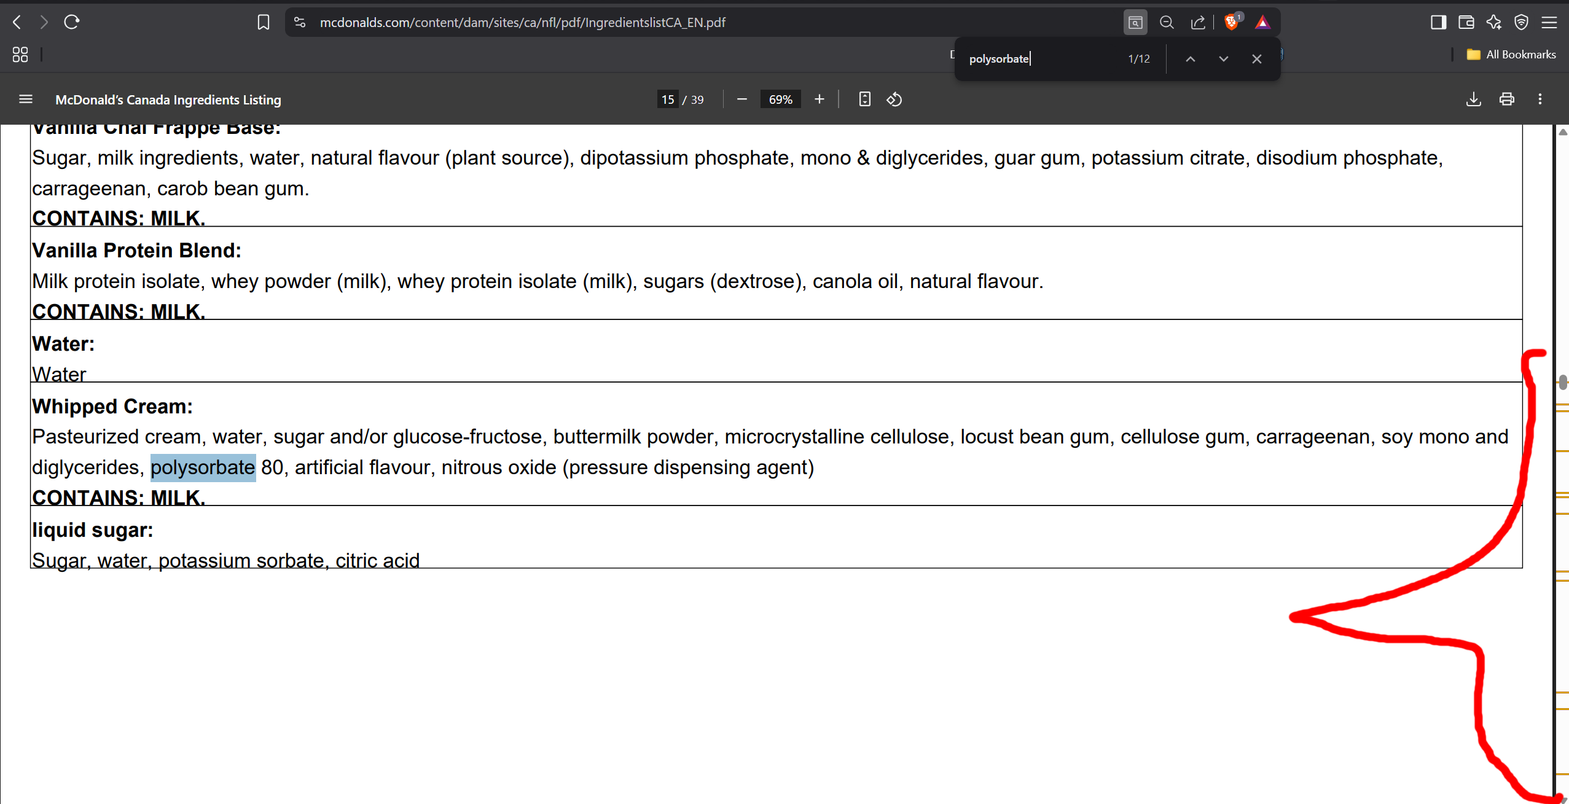
Task: Open Brave Rewards triangle icon
Action: pyautogui.click(x=1262, y=23)
